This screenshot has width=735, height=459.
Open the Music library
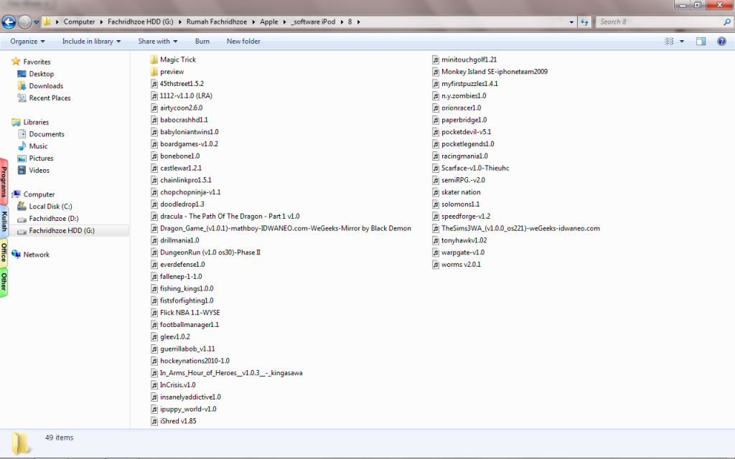point(38,146)
